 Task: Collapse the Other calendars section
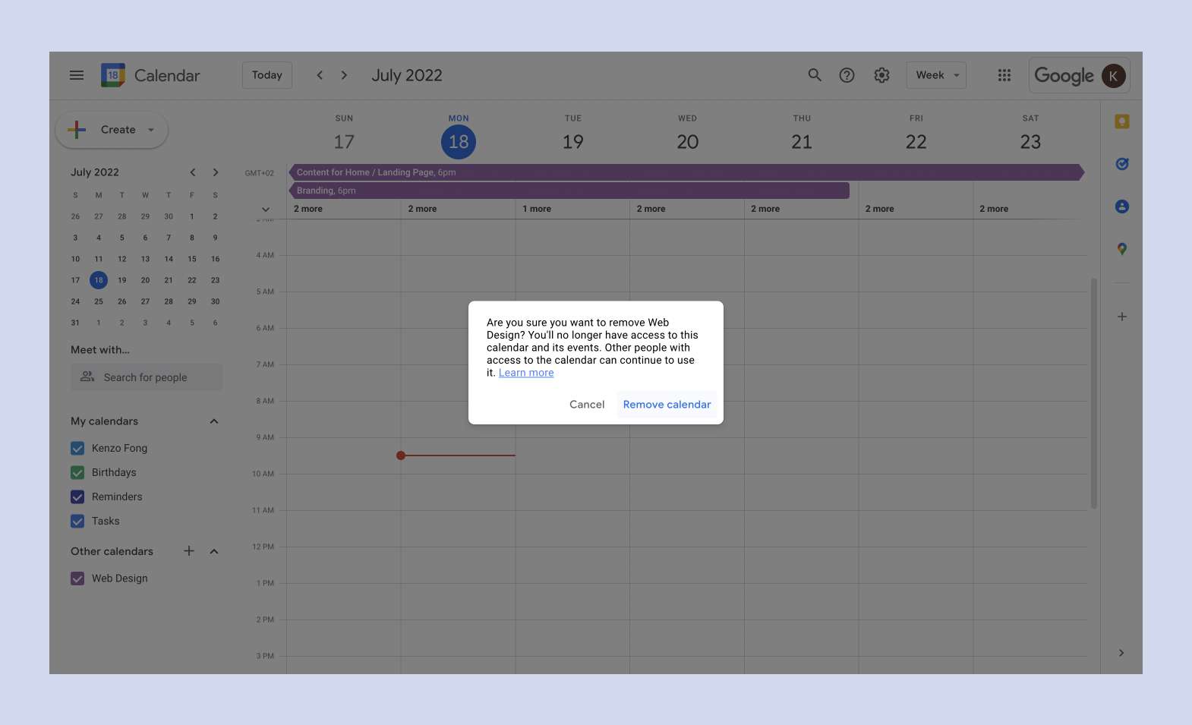point(214,552)
